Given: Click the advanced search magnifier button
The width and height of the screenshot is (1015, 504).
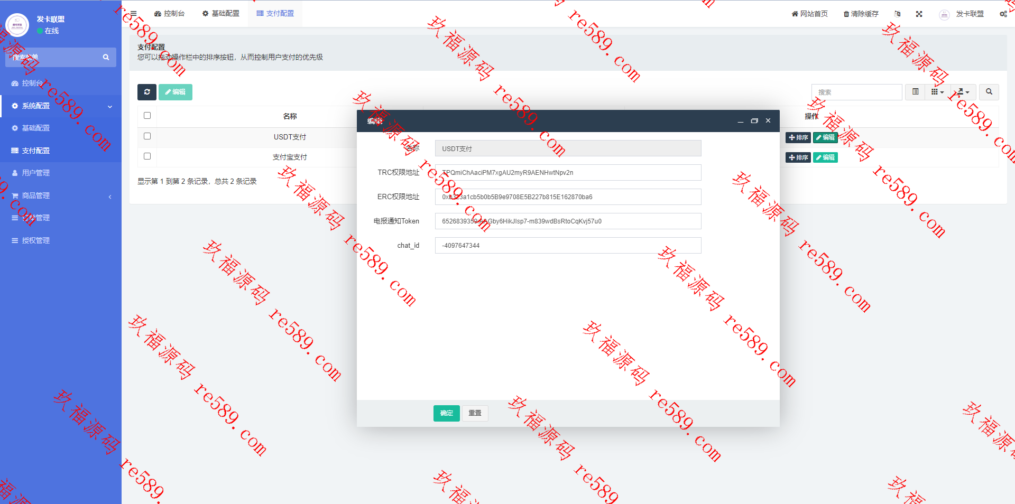Looking at the screenshot, I should coord(989,92).
